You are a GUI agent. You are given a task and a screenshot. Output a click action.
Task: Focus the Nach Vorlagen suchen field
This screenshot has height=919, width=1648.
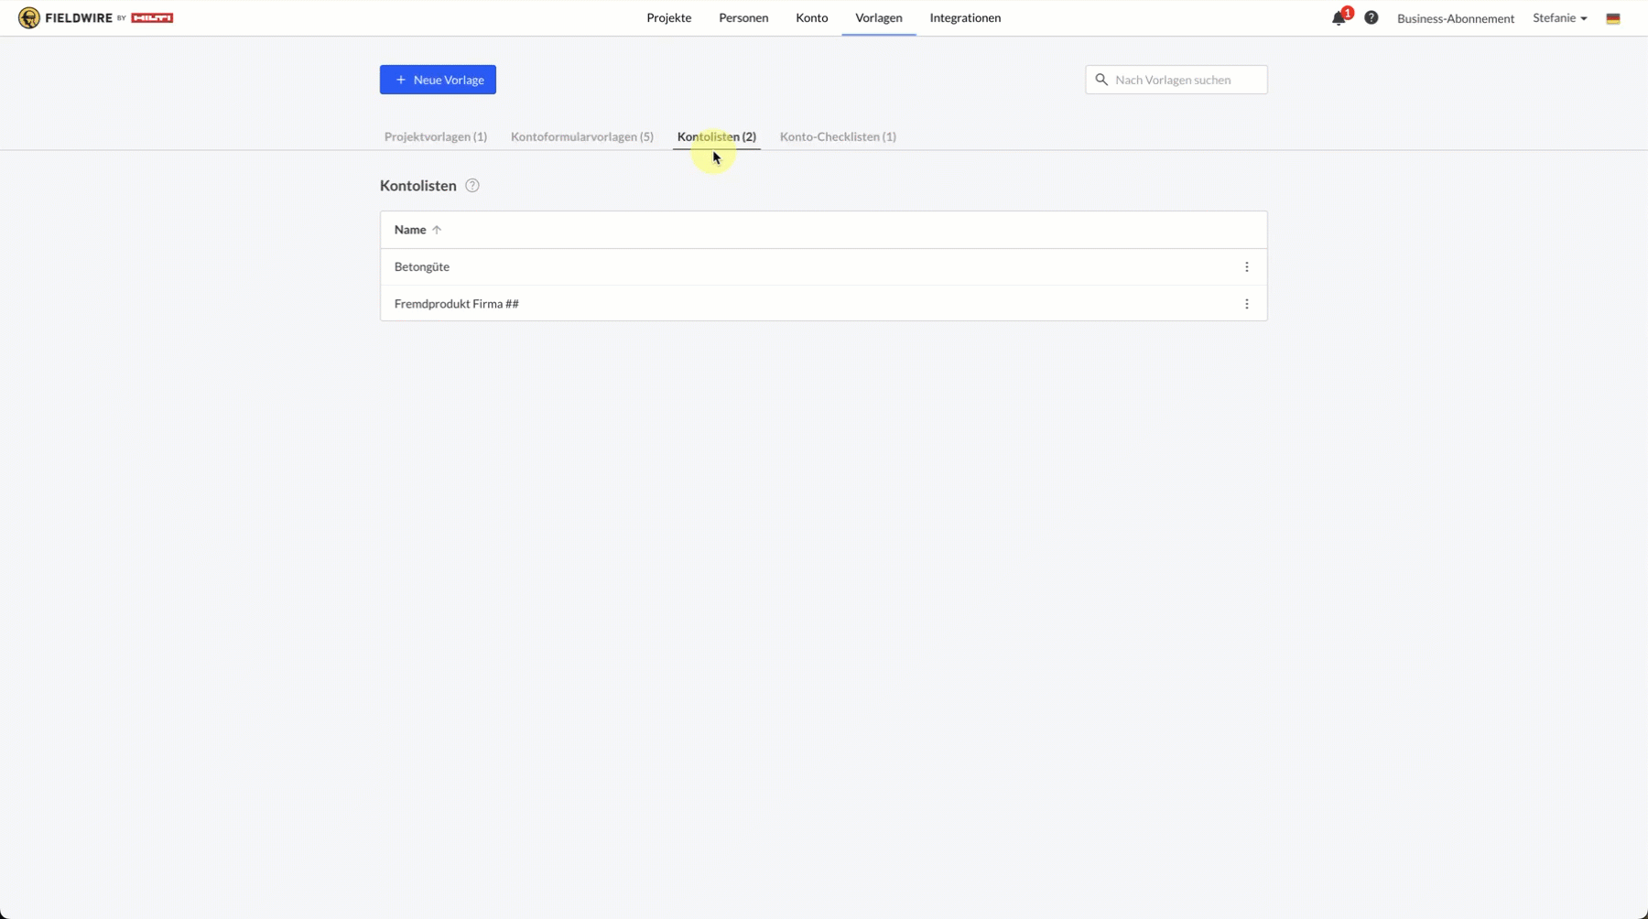tap(1186, 80)
